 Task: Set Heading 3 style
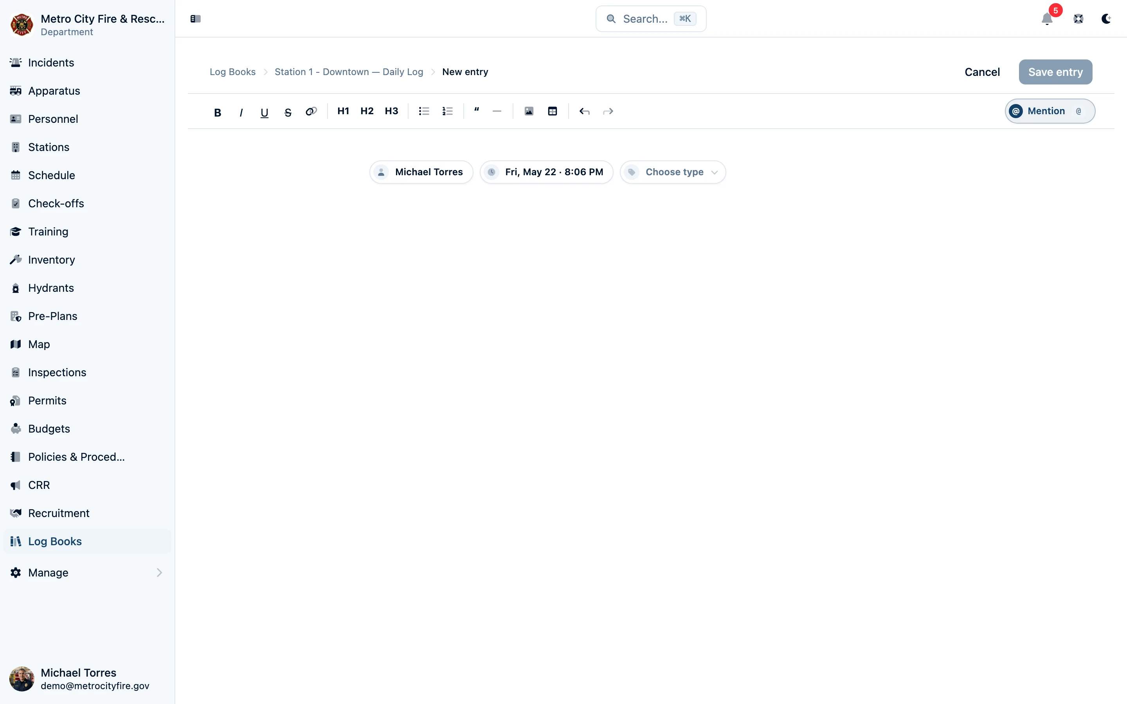pos(391,111)
